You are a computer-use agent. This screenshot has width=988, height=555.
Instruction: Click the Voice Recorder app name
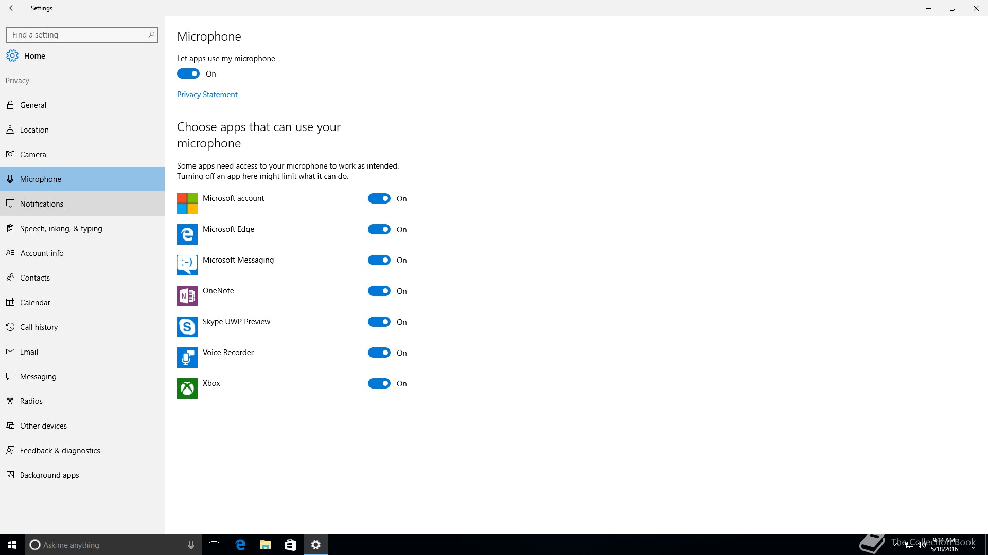click(x=228, y=353)
